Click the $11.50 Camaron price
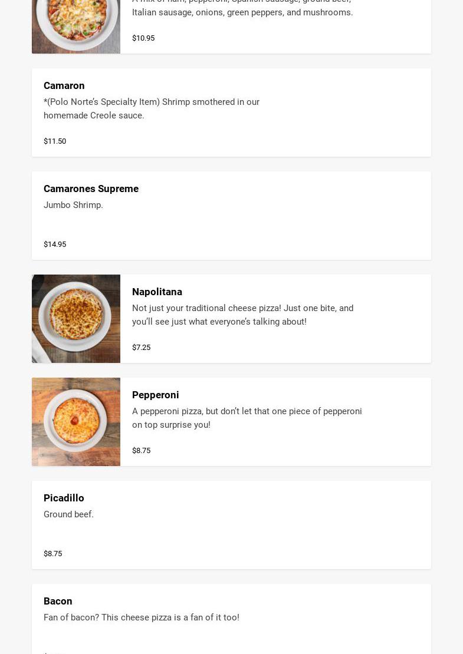The image size is (463, 654). click(x=55, y=141)
